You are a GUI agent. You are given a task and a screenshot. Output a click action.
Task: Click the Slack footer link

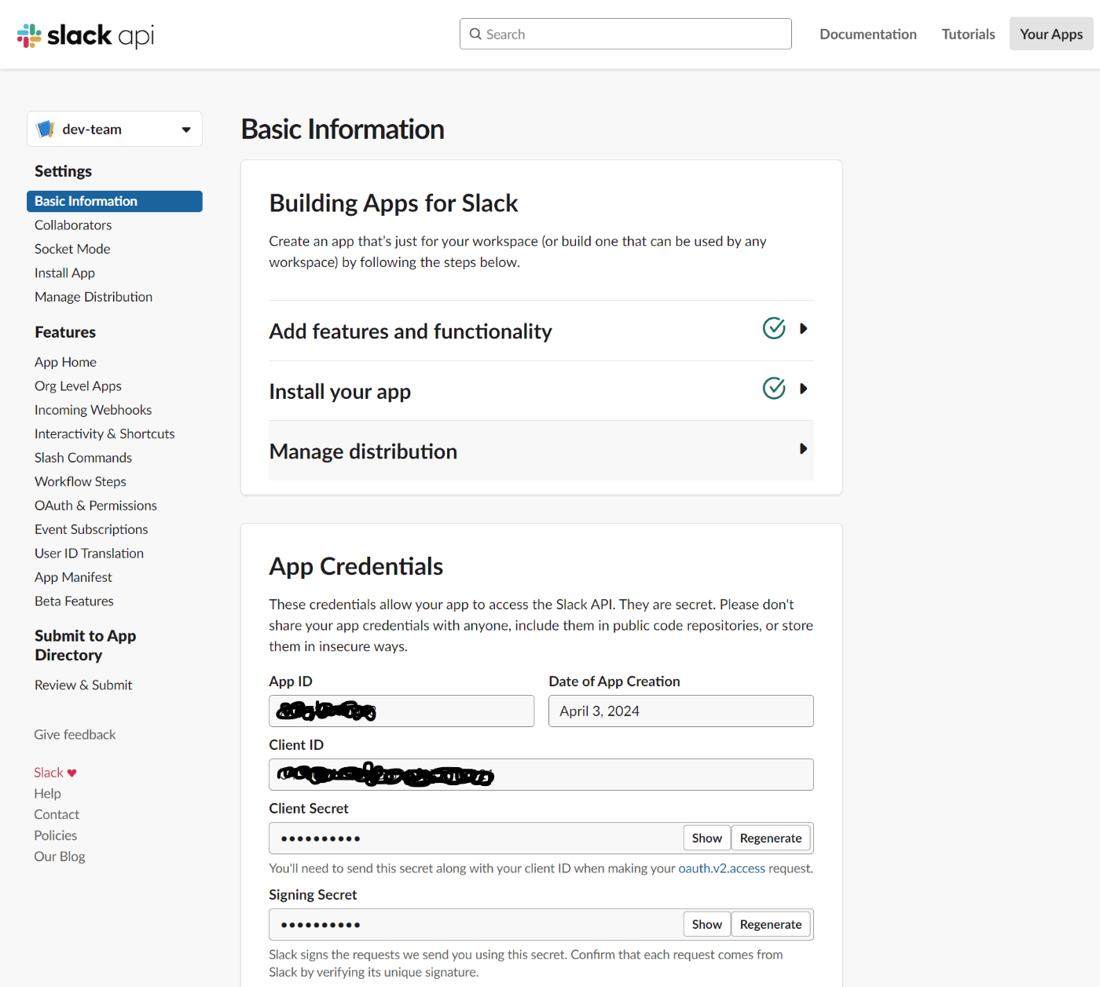pyautogui.click(x=48, y=773)
